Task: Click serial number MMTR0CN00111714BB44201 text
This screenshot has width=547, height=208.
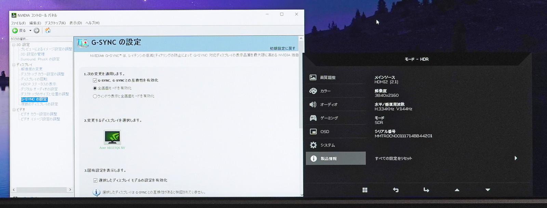Action: pos(403,136)
